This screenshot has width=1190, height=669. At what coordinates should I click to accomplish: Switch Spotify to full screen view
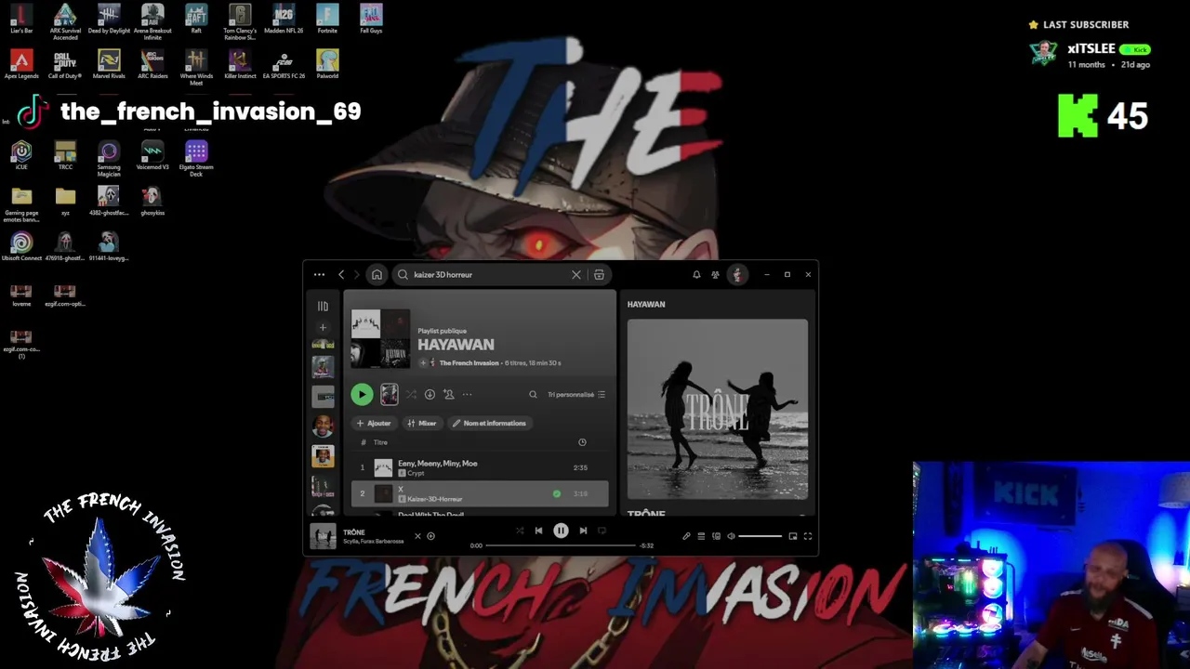click(808, 536)
